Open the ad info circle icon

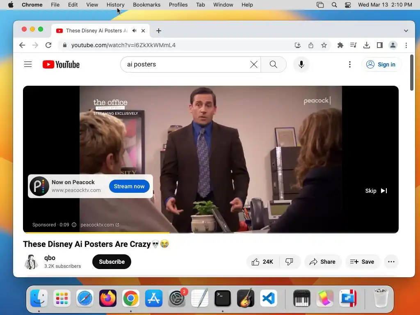74,225
